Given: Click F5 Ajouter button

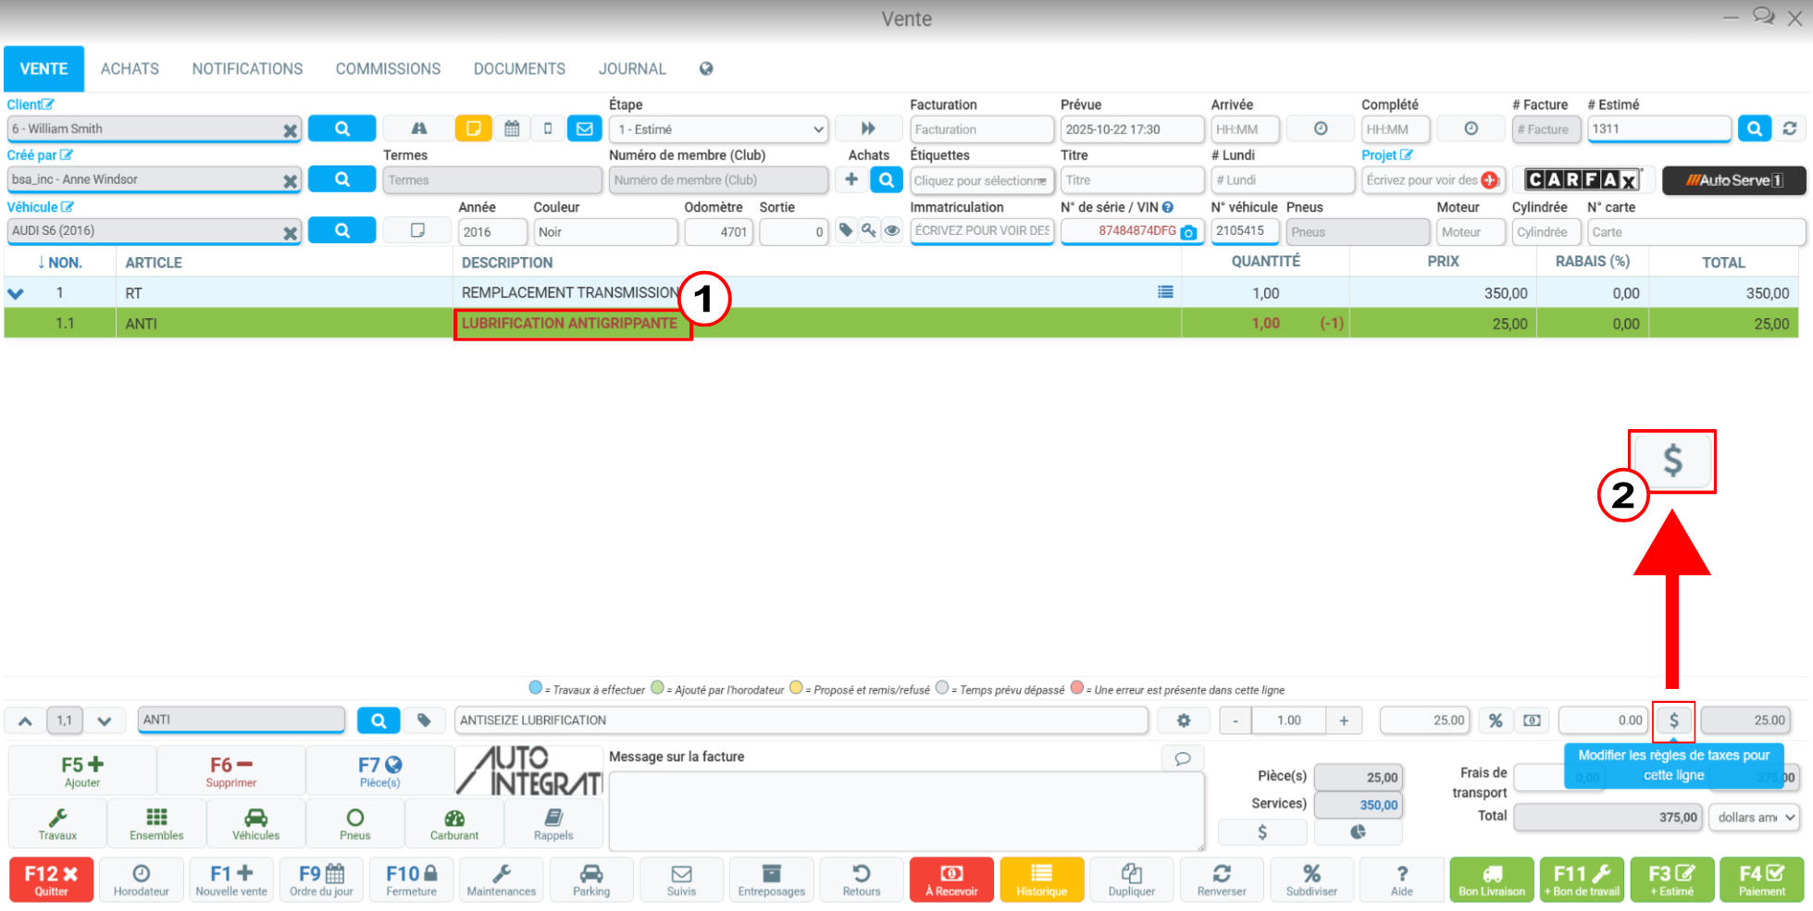Looking at the screenshot, I should (x=82, y=771).
